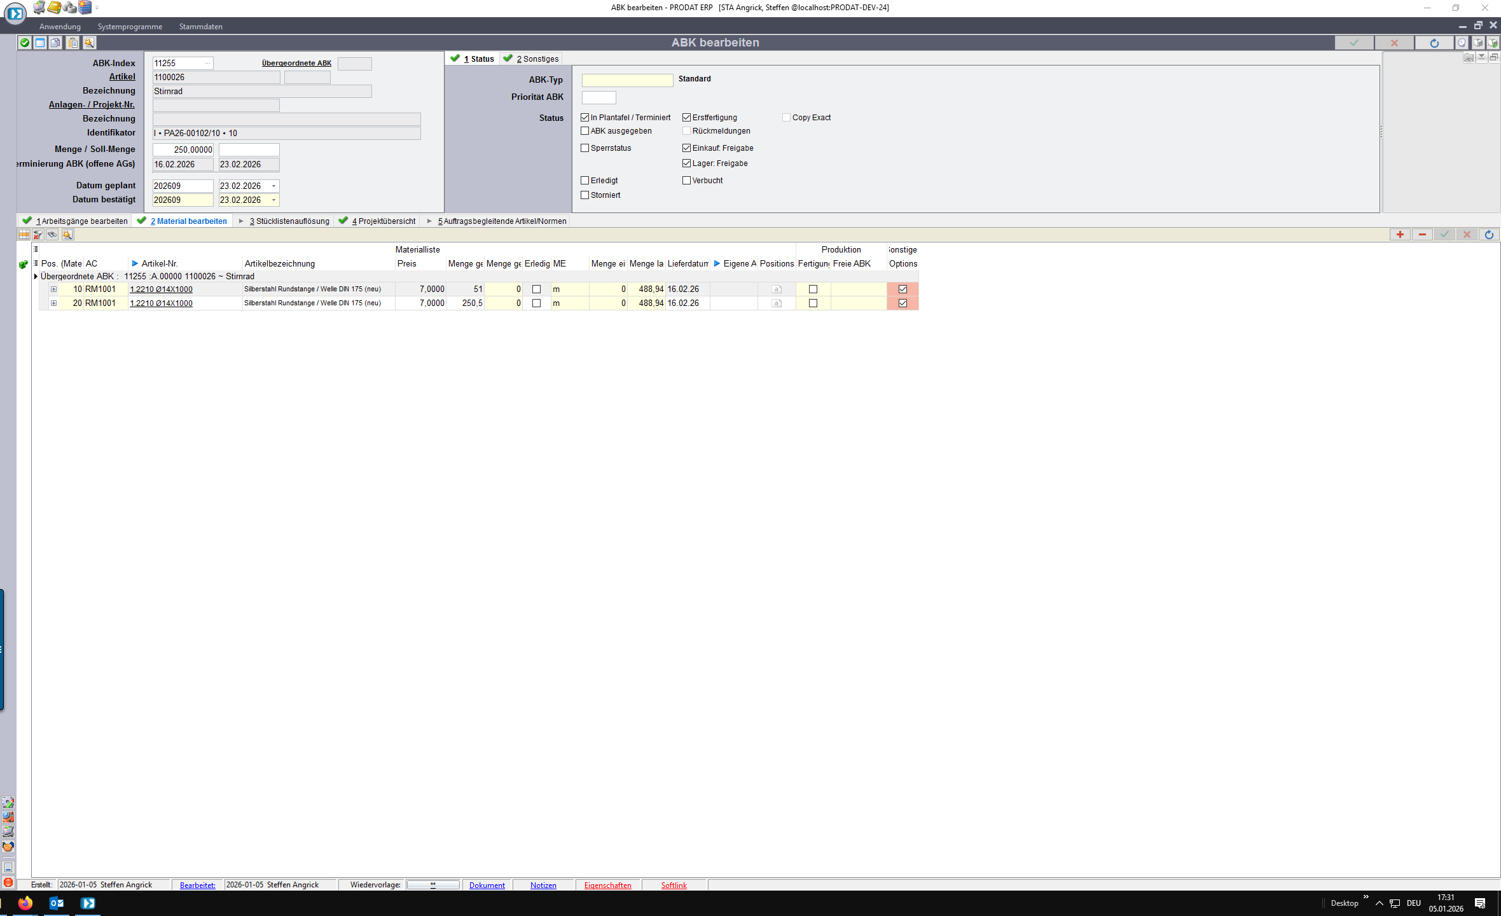1501x916 pixels.
Task: Click the Menge / Soll-Menge field 250,00000
Action: (183, 150)
